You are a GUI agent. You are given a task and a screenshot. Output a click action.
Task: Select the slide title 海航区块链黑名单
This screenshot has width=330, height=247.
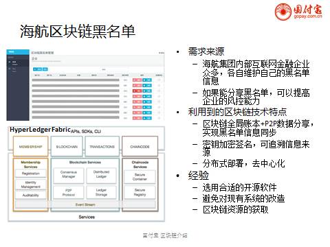pos(78,32)
